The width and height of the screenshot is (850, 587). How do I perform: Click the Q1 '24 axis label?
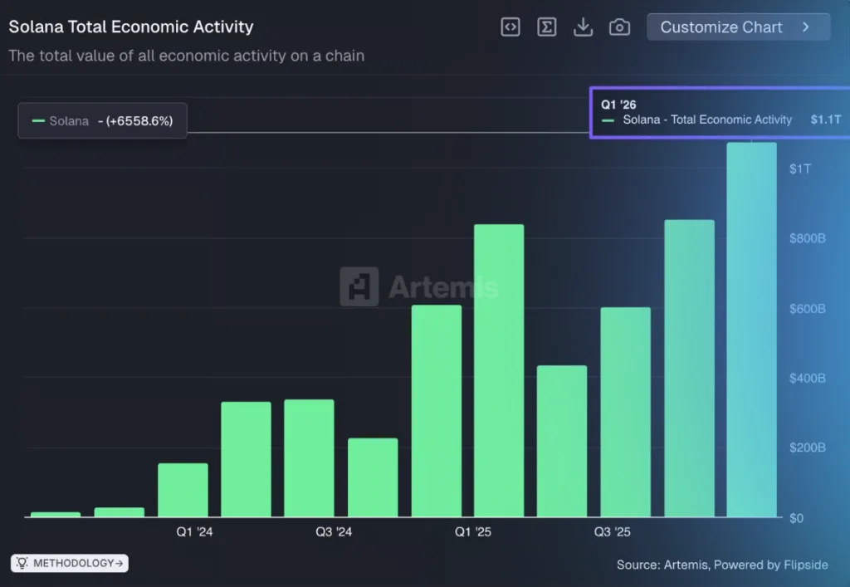tap(194, 532)
